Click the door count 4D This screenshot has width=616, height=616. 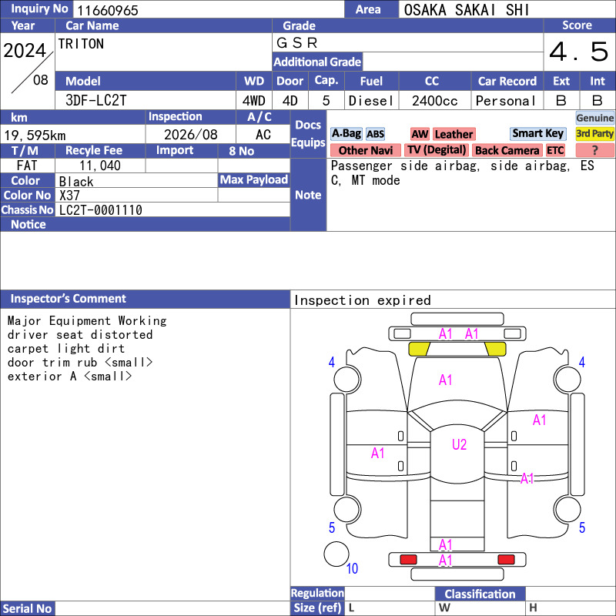[290, 101]
